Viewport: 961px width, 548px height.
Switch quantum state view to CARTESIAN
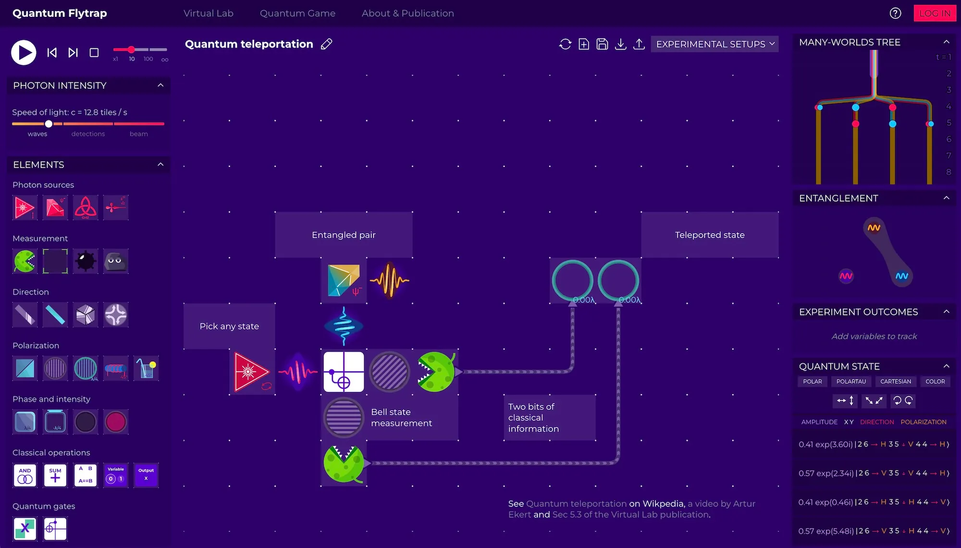(895, 381)
